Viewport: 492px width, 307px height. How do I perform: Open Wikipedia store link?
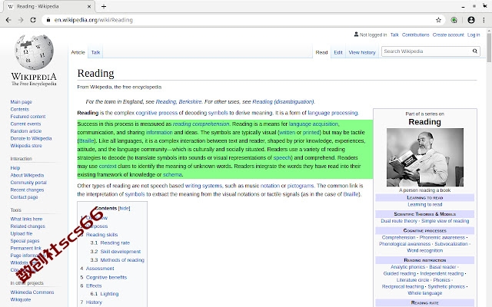[26, 146]
